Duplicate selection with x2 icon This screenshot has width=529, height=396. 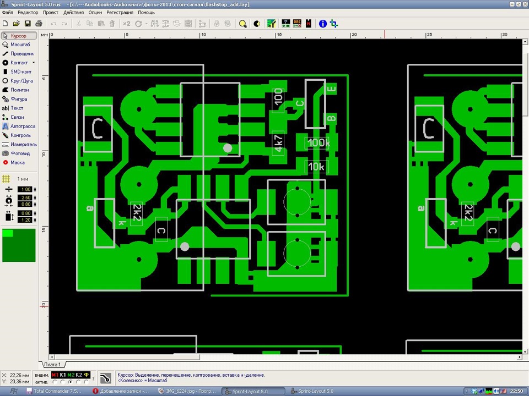click(127, 24)
